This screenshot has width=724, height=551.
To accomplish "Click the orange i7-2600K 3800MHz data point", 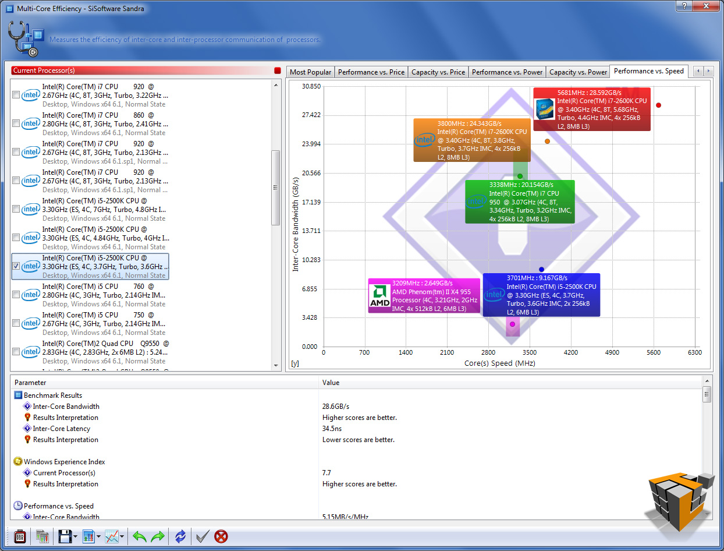I will tap(547, 142).
